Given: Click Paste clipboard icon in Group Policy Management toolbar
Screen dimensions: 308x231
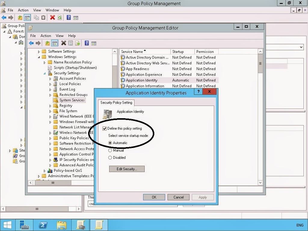Looking at the screenshot, I should tap(43, 18).
